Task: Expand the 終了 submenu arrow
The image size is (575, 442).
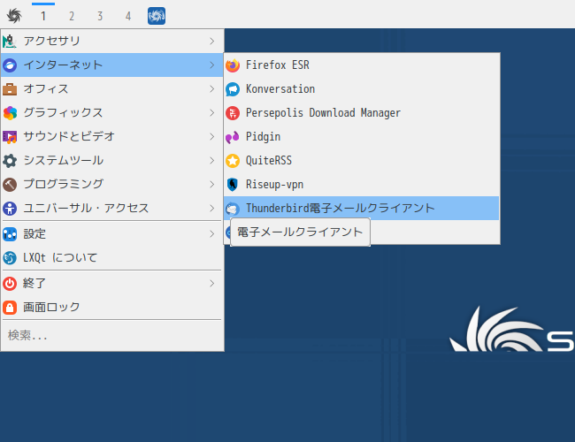Action: 212,283
